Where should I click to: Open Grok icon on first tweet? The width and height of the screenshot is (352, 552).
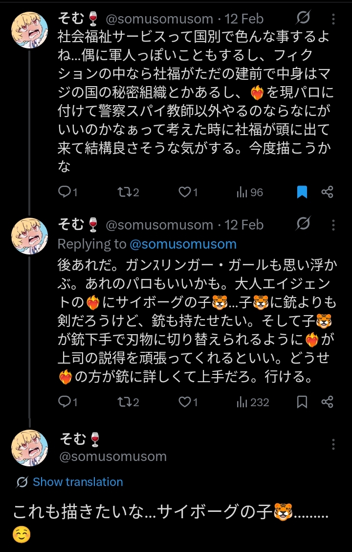tap(303, 19)
